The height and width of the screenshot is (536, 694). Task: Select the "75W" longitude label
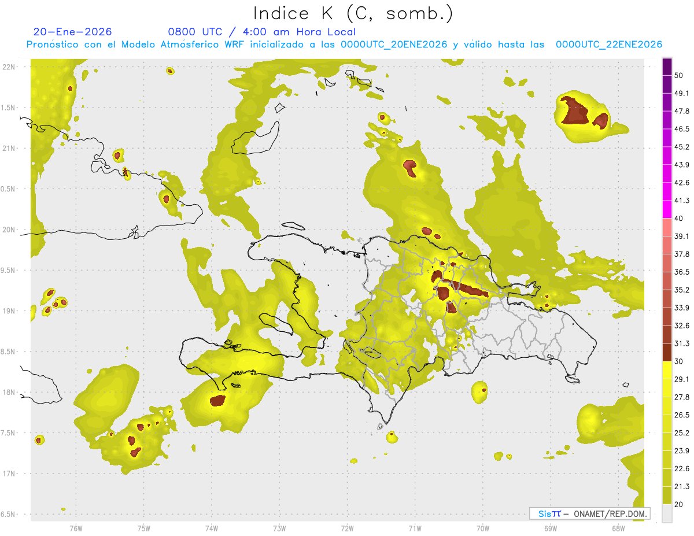(143, 528)
